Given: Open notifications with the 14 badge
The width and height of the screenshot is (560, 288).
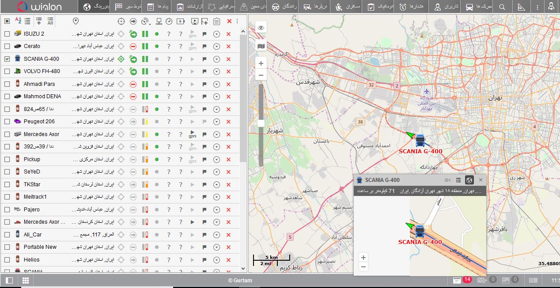Looking at the screenshot, I should 462,280.
